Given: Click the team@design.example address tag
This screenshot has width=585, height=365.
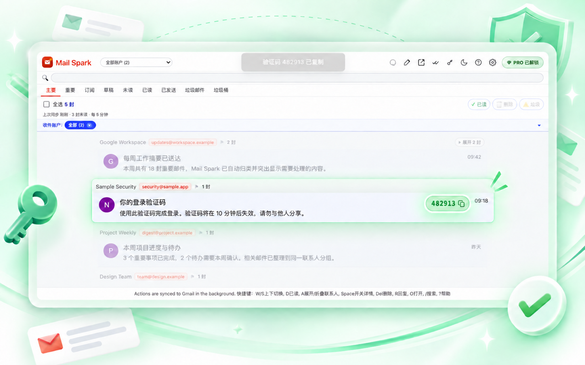Looking at the screenshot, I should click(x=160, y=276).
